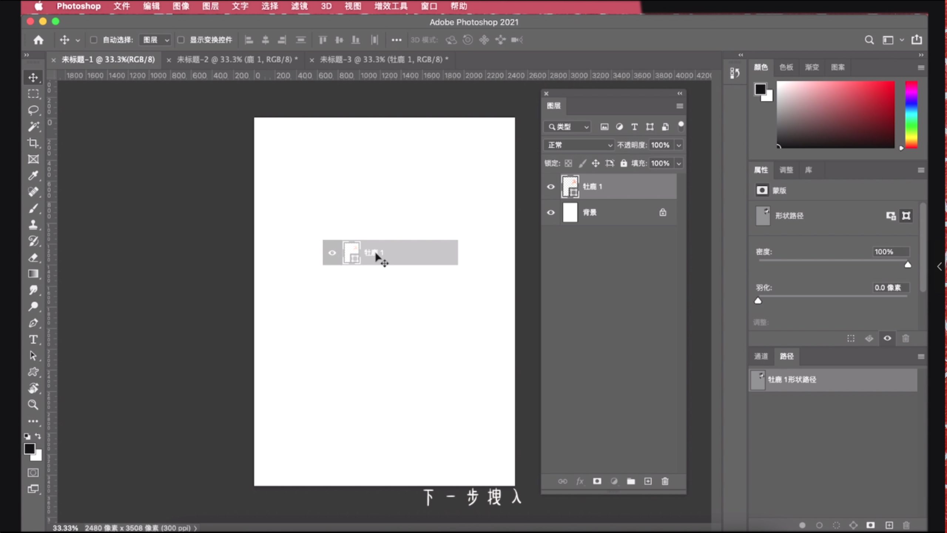Toggle visibility of 背景 layer

(x=550, y=212)
